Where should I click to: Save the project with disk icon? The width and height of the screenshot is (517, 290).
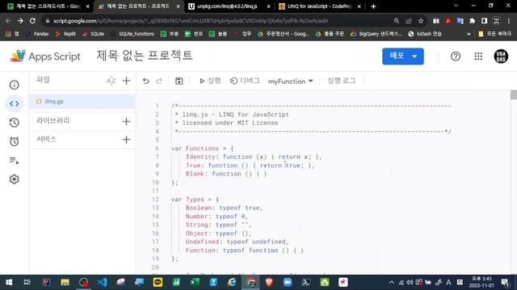pos(179,81)
